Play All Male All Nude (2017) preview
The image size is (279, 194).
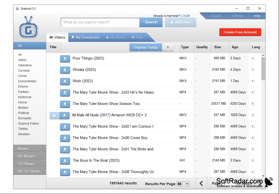point(54,116)
